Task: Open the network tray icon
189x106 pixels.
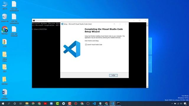Action: coord(178,104)
